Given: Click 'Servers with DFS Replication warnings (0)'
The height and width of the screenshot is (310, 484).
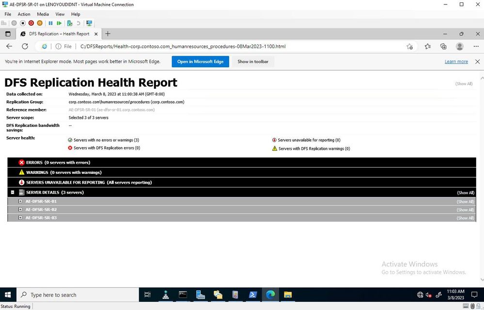Looking at the screenshot, I should tap(314, 149).
